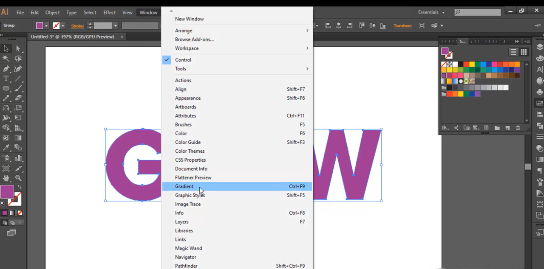Set toolbar paint mode to Color

tap(5, 213)
